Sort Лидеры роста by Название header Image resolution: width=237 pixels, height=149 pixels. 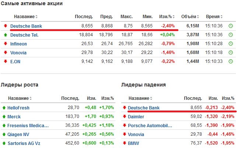click(x=20, y=98)
